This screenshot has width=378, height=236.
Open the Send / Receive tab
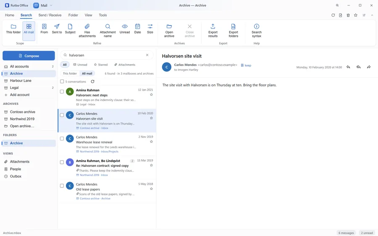pos(50,15)
